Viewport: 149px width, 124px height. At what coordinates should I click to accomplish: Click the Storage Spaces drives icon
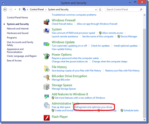click(47, 87)
